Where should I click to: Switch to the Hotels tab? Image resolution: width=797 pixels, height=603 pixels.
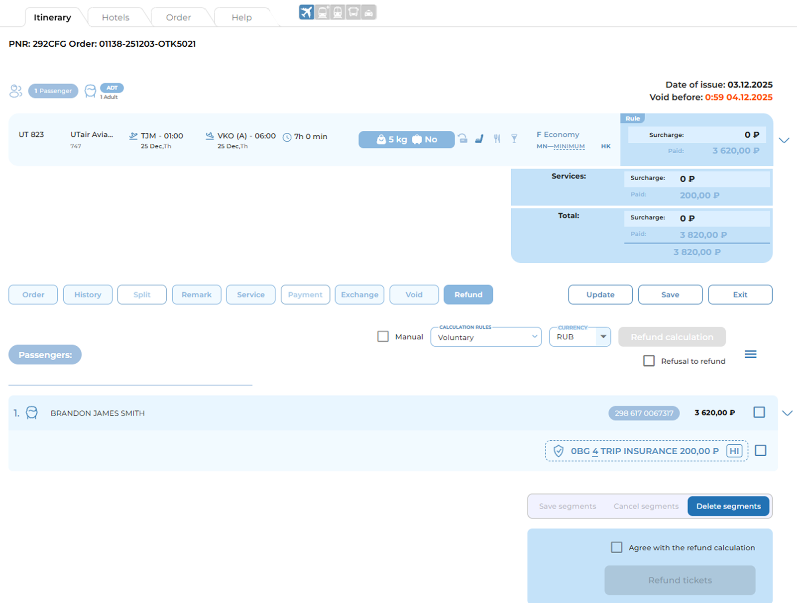coord(115,17)
